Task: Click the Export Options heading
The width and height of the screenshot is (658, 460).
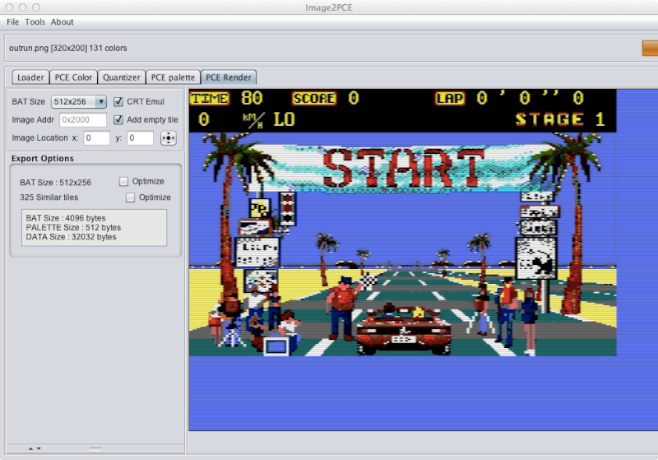Action: tap(43, 158)
